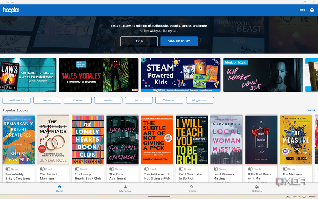Select the Television category

(x=169, y=100)
